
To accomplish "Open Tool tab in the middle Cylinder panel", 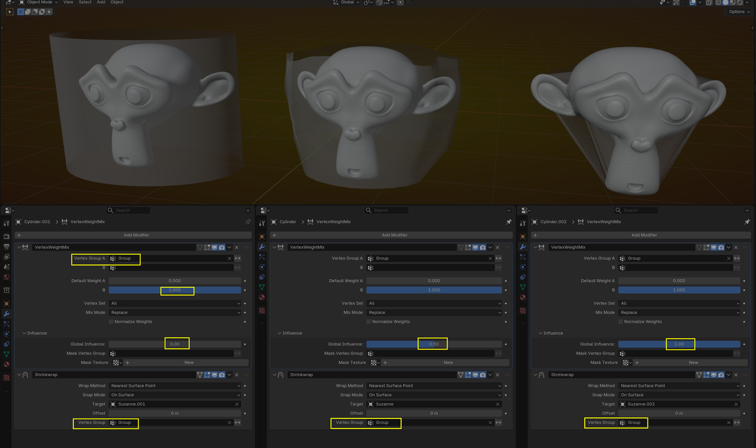I will pos(262,223).
